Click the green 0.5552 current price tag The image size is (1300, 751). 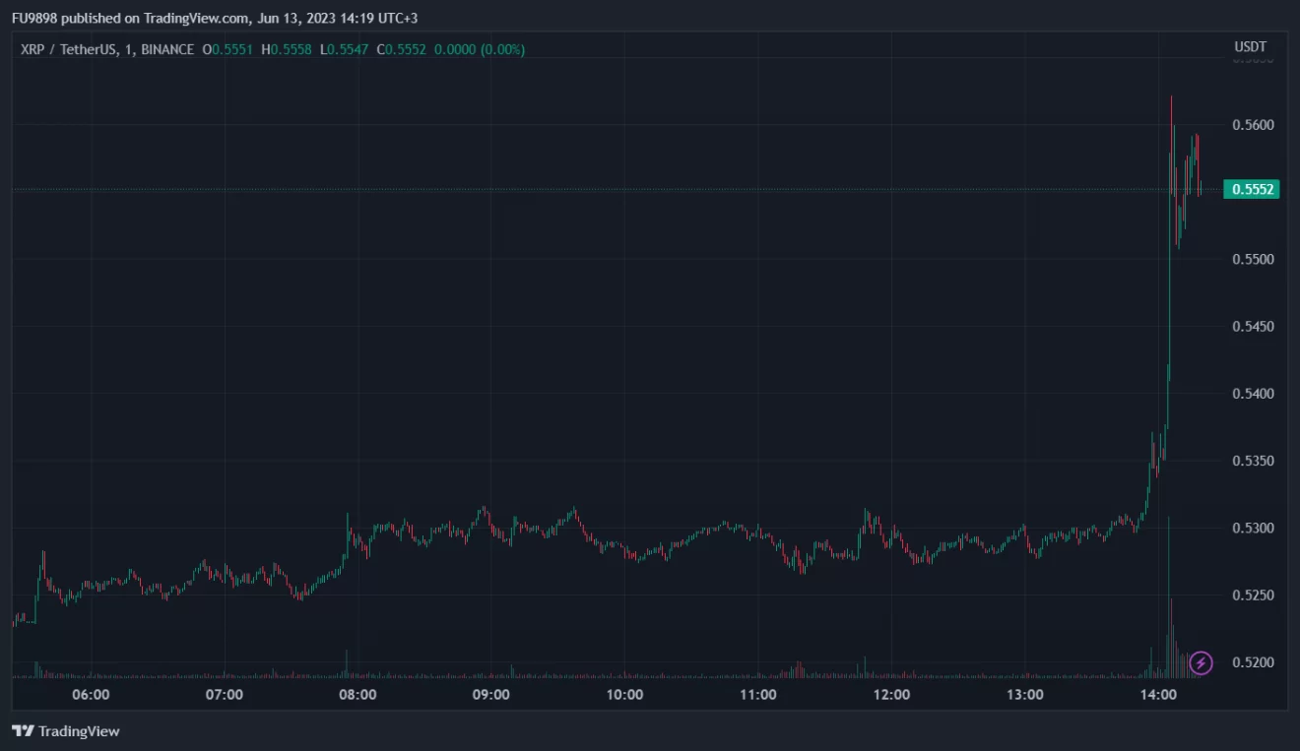coord(1251,190)
